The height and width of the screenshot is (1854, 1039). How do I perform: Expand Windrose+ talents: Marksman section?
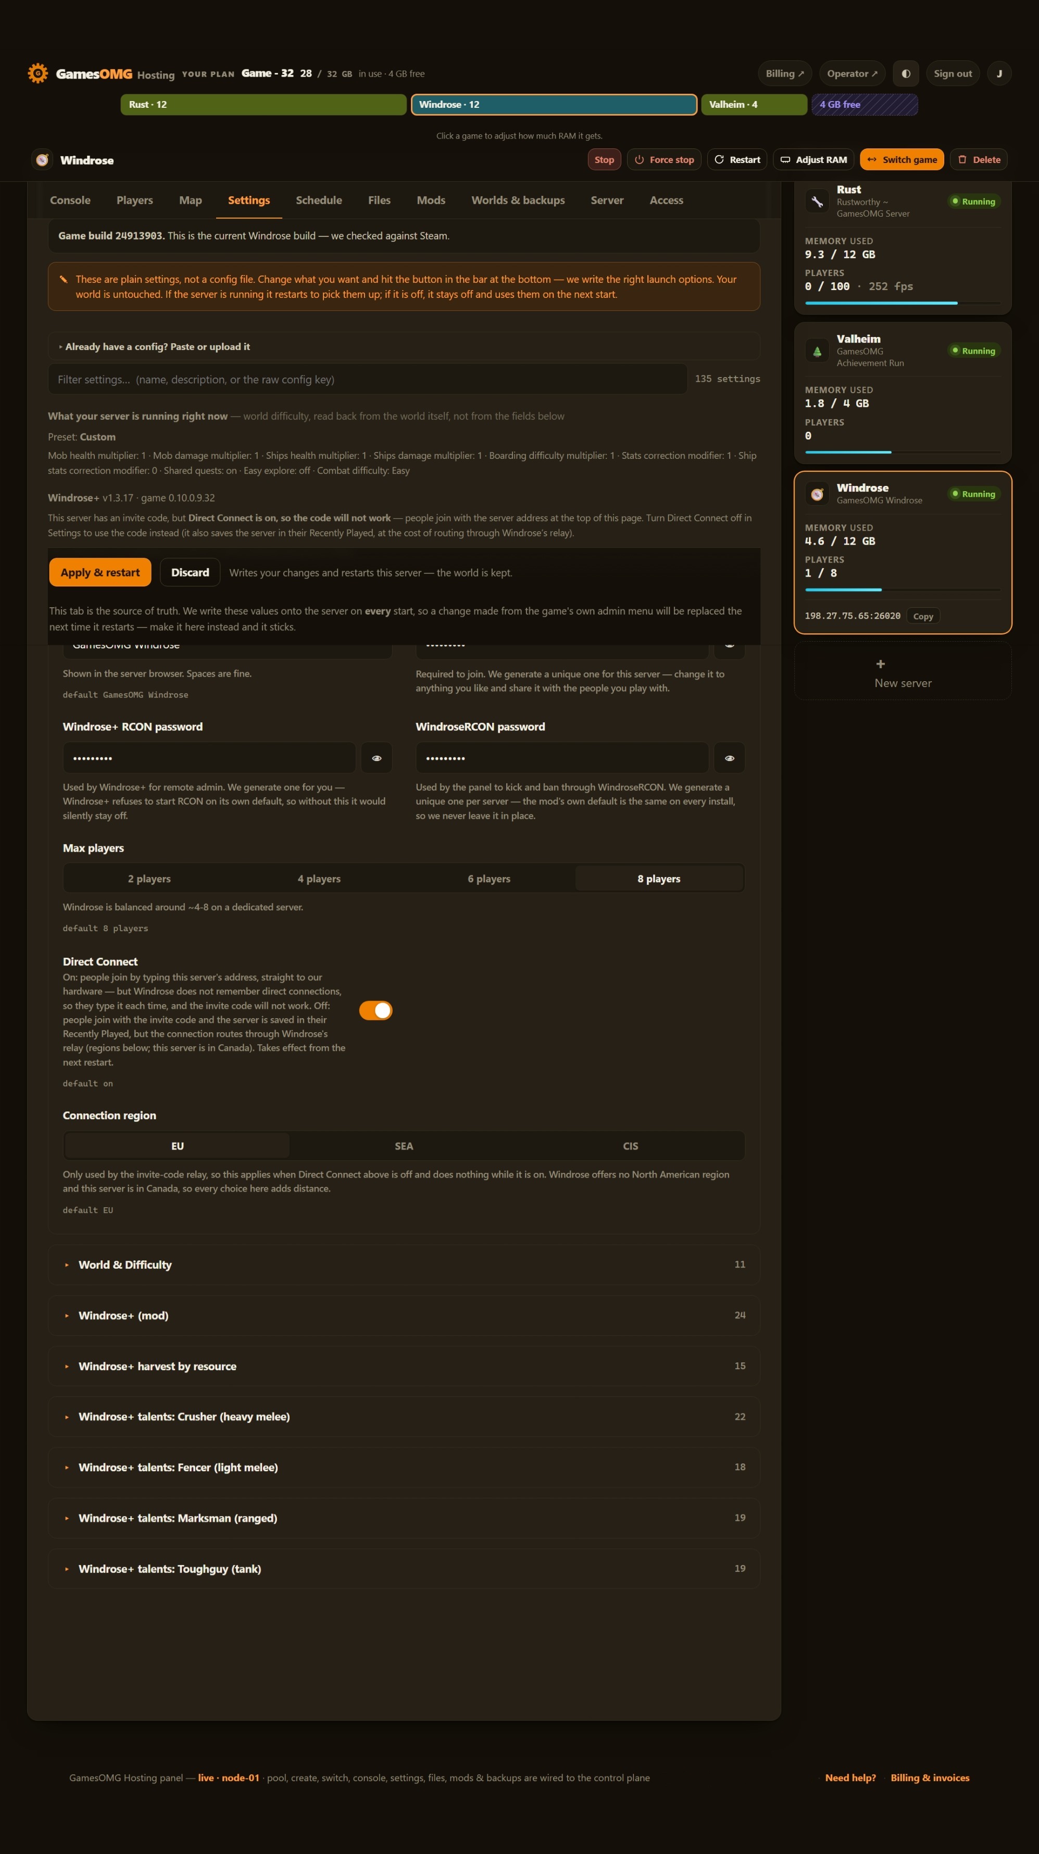(404, 1518)
